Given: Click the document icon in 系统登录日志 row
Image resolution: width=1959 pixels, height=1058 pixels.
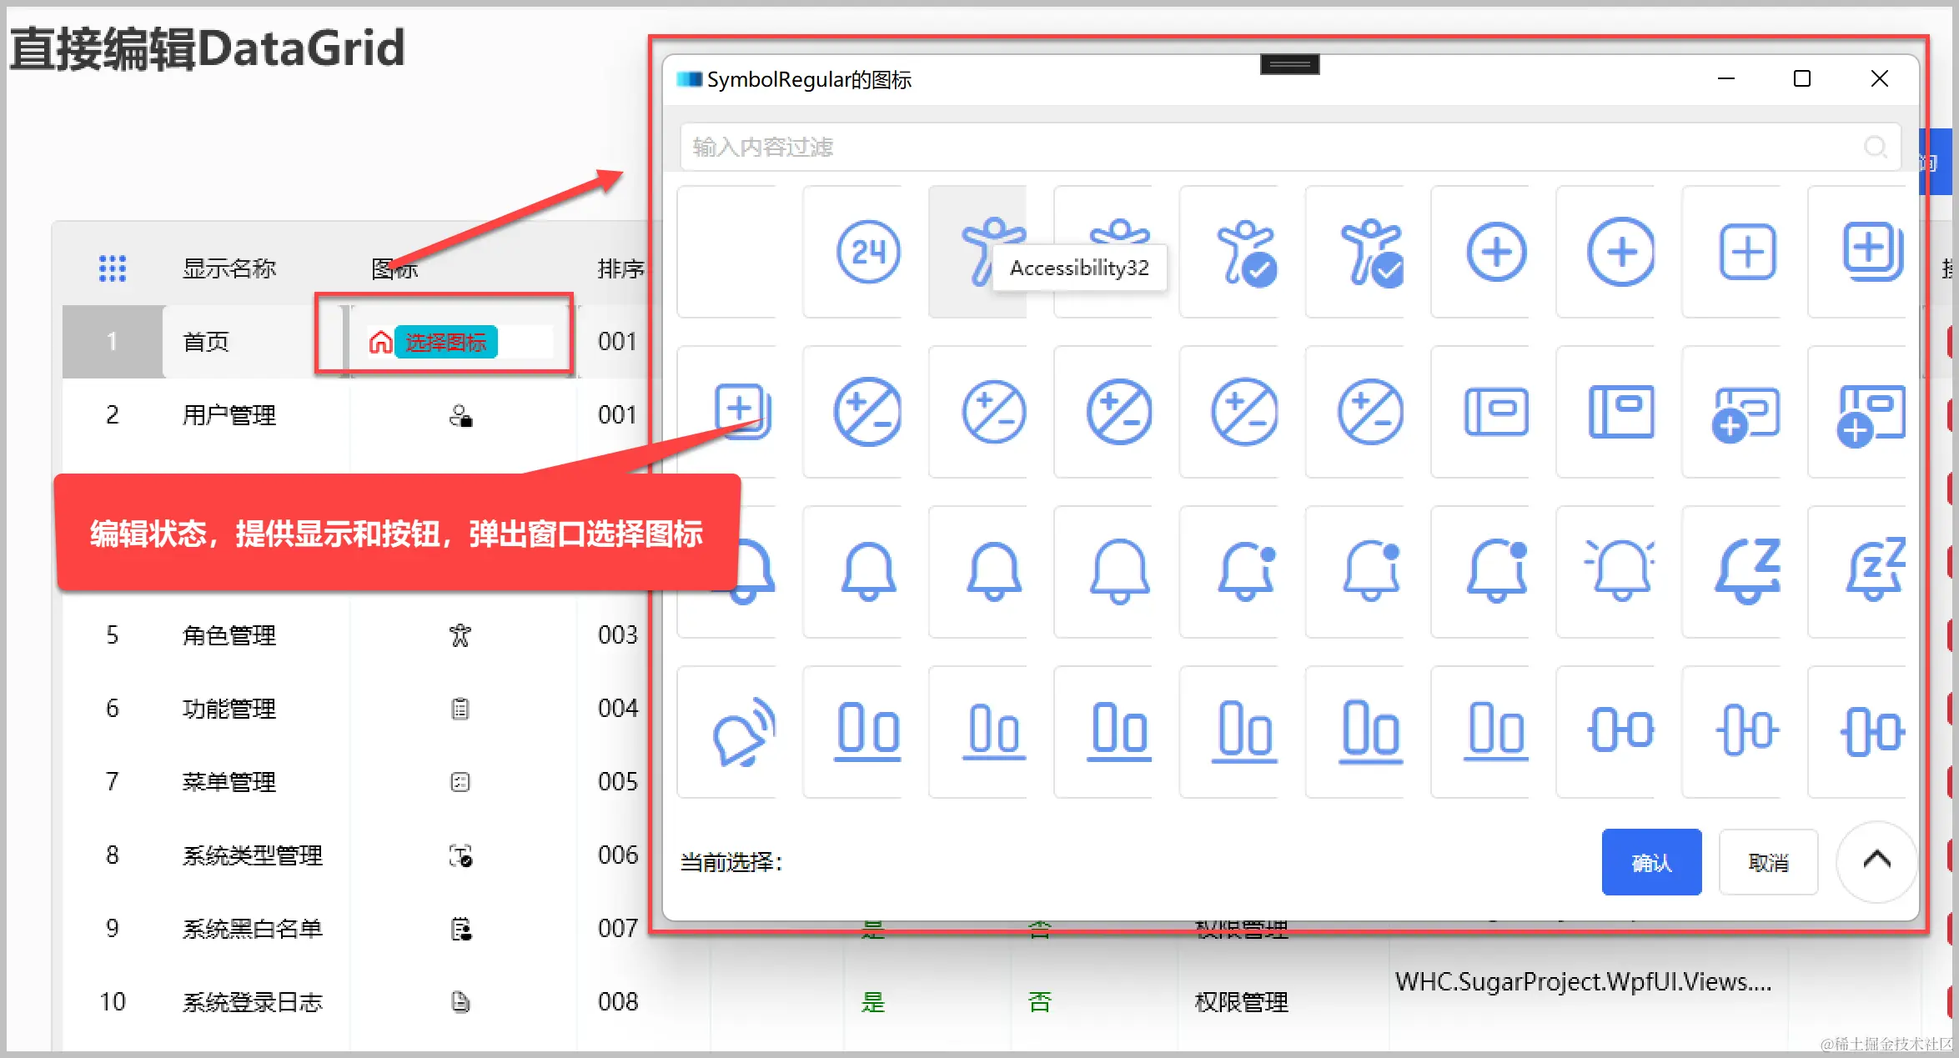Looking at the screenshot, I should pos(460,1001).
